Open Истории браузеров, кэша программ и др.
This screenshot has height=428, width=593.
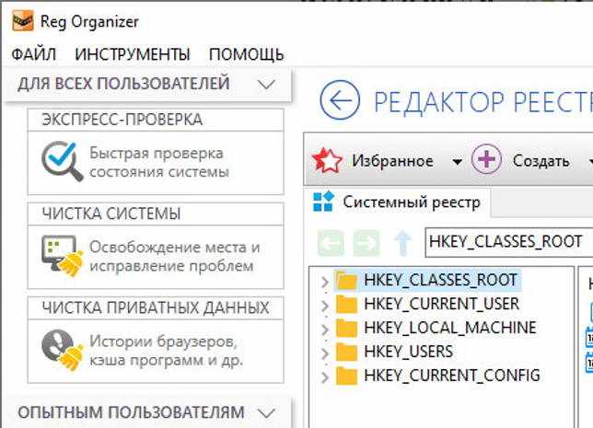pos(166,351)
